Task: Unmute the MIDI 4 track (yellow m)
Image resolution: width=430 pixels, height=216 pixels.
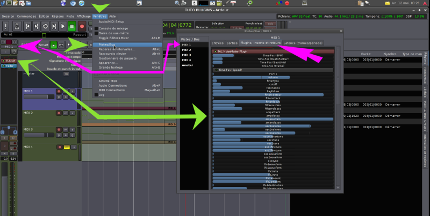Action: tap(67, 147)
